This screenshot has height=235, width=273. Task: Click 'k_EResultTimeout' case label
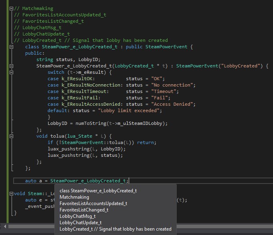(84, 91)
